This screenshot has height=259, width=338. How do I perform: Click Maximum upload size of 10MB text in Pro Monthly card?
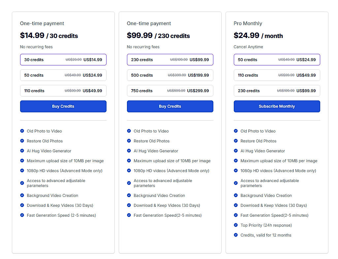click(x=279, y=161)
